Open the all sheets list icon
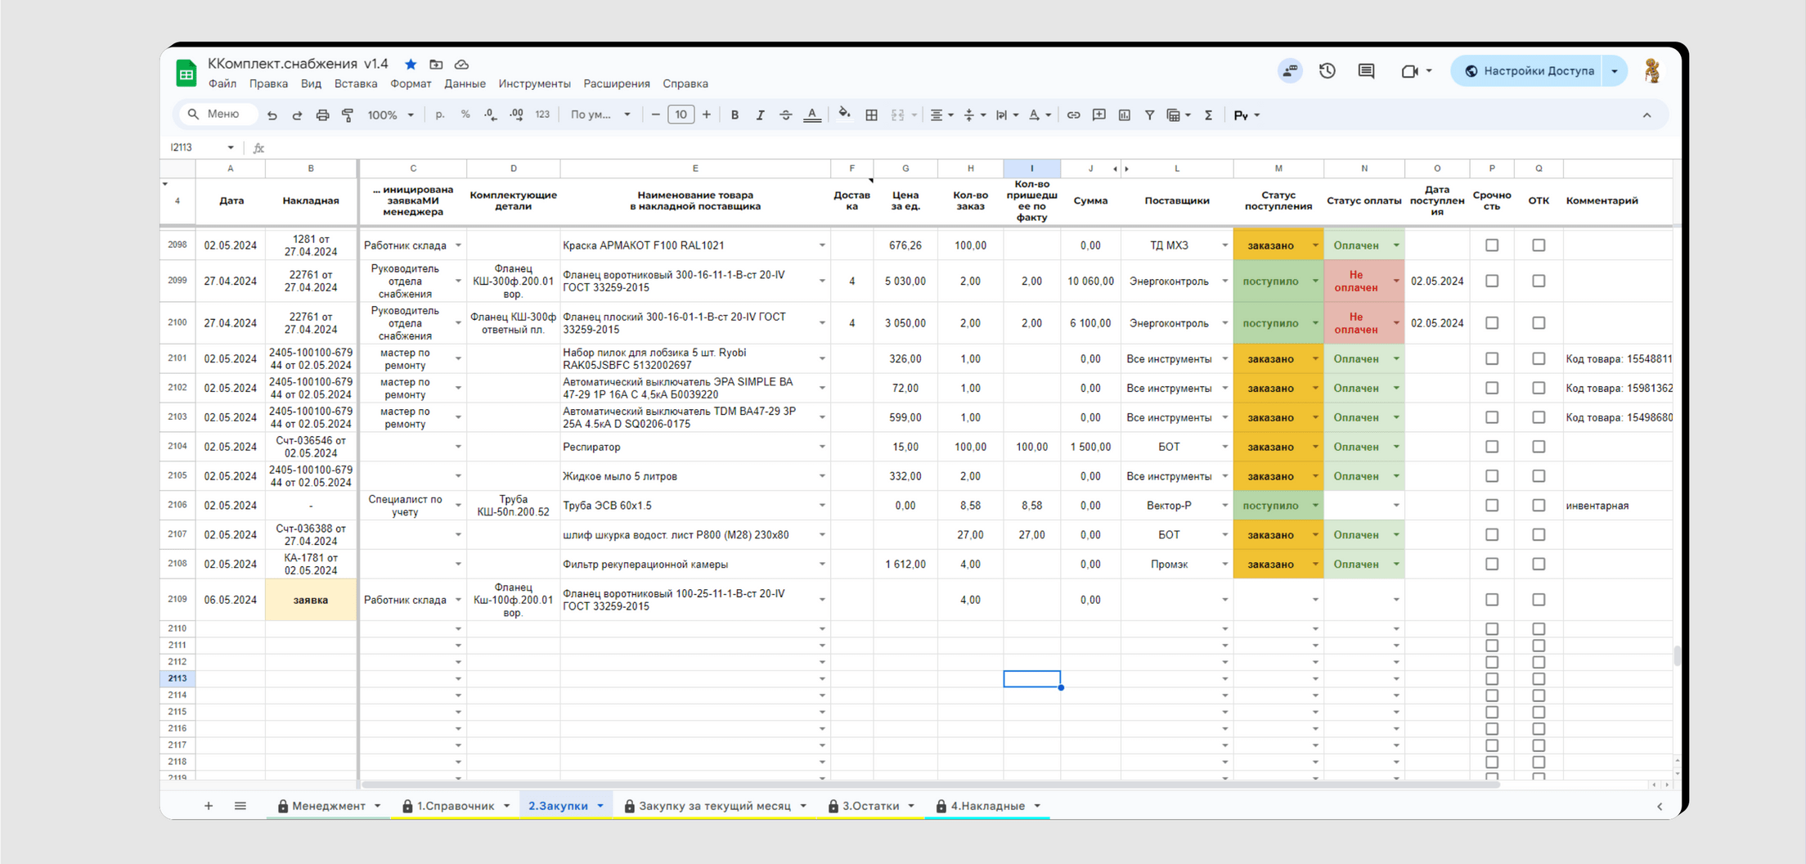 pyautogui.click(x=240, y=806)
